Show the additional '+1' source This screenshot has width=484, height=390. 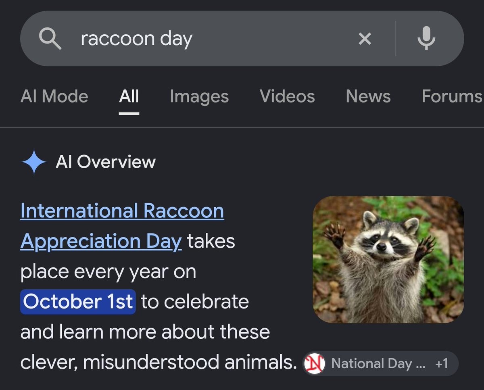click(x=442, y=364)
